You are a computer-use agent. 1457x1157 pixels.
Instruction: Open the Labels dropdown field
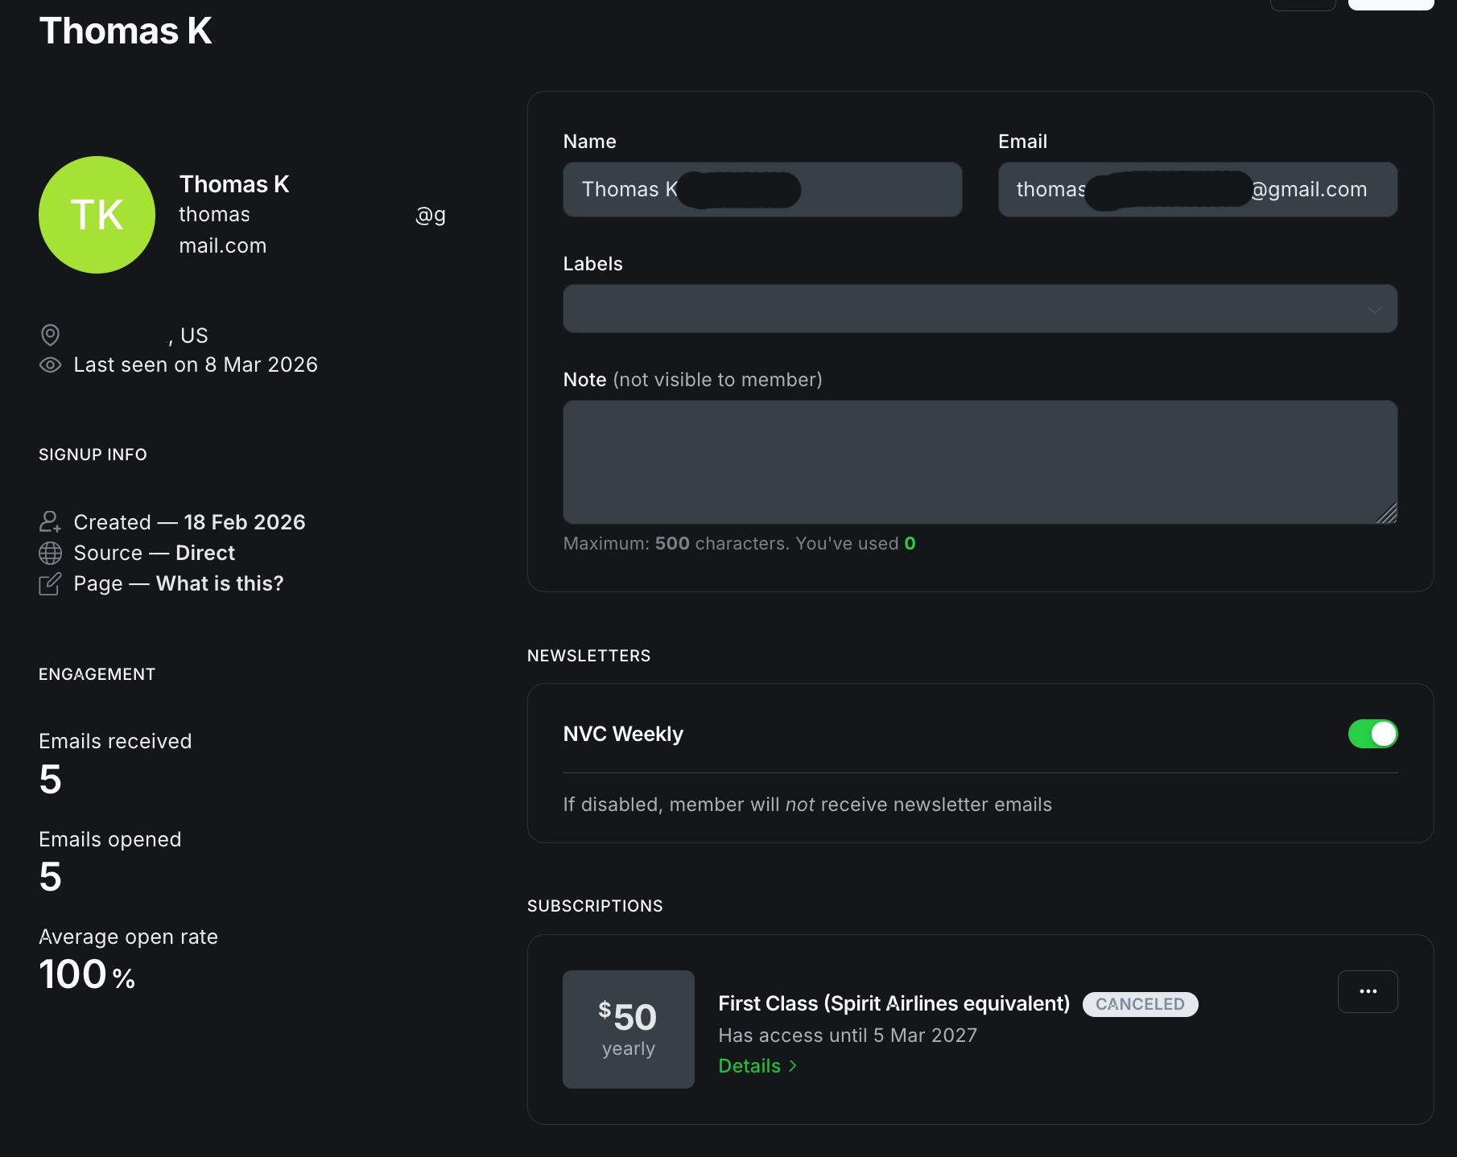pyautogui.click(x=966, y=309)
